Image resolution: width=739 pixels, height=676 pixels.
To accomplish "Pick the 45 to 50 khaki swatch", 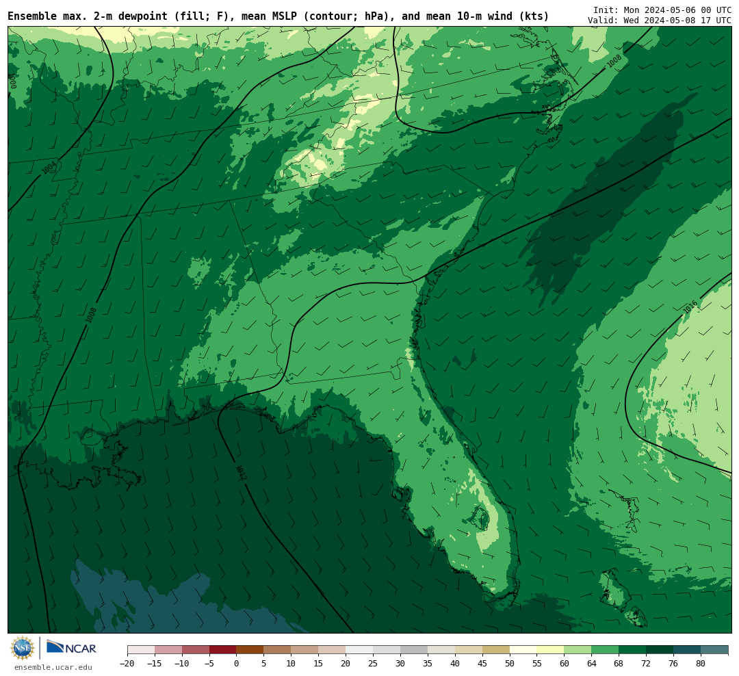I will coord(496,650).
